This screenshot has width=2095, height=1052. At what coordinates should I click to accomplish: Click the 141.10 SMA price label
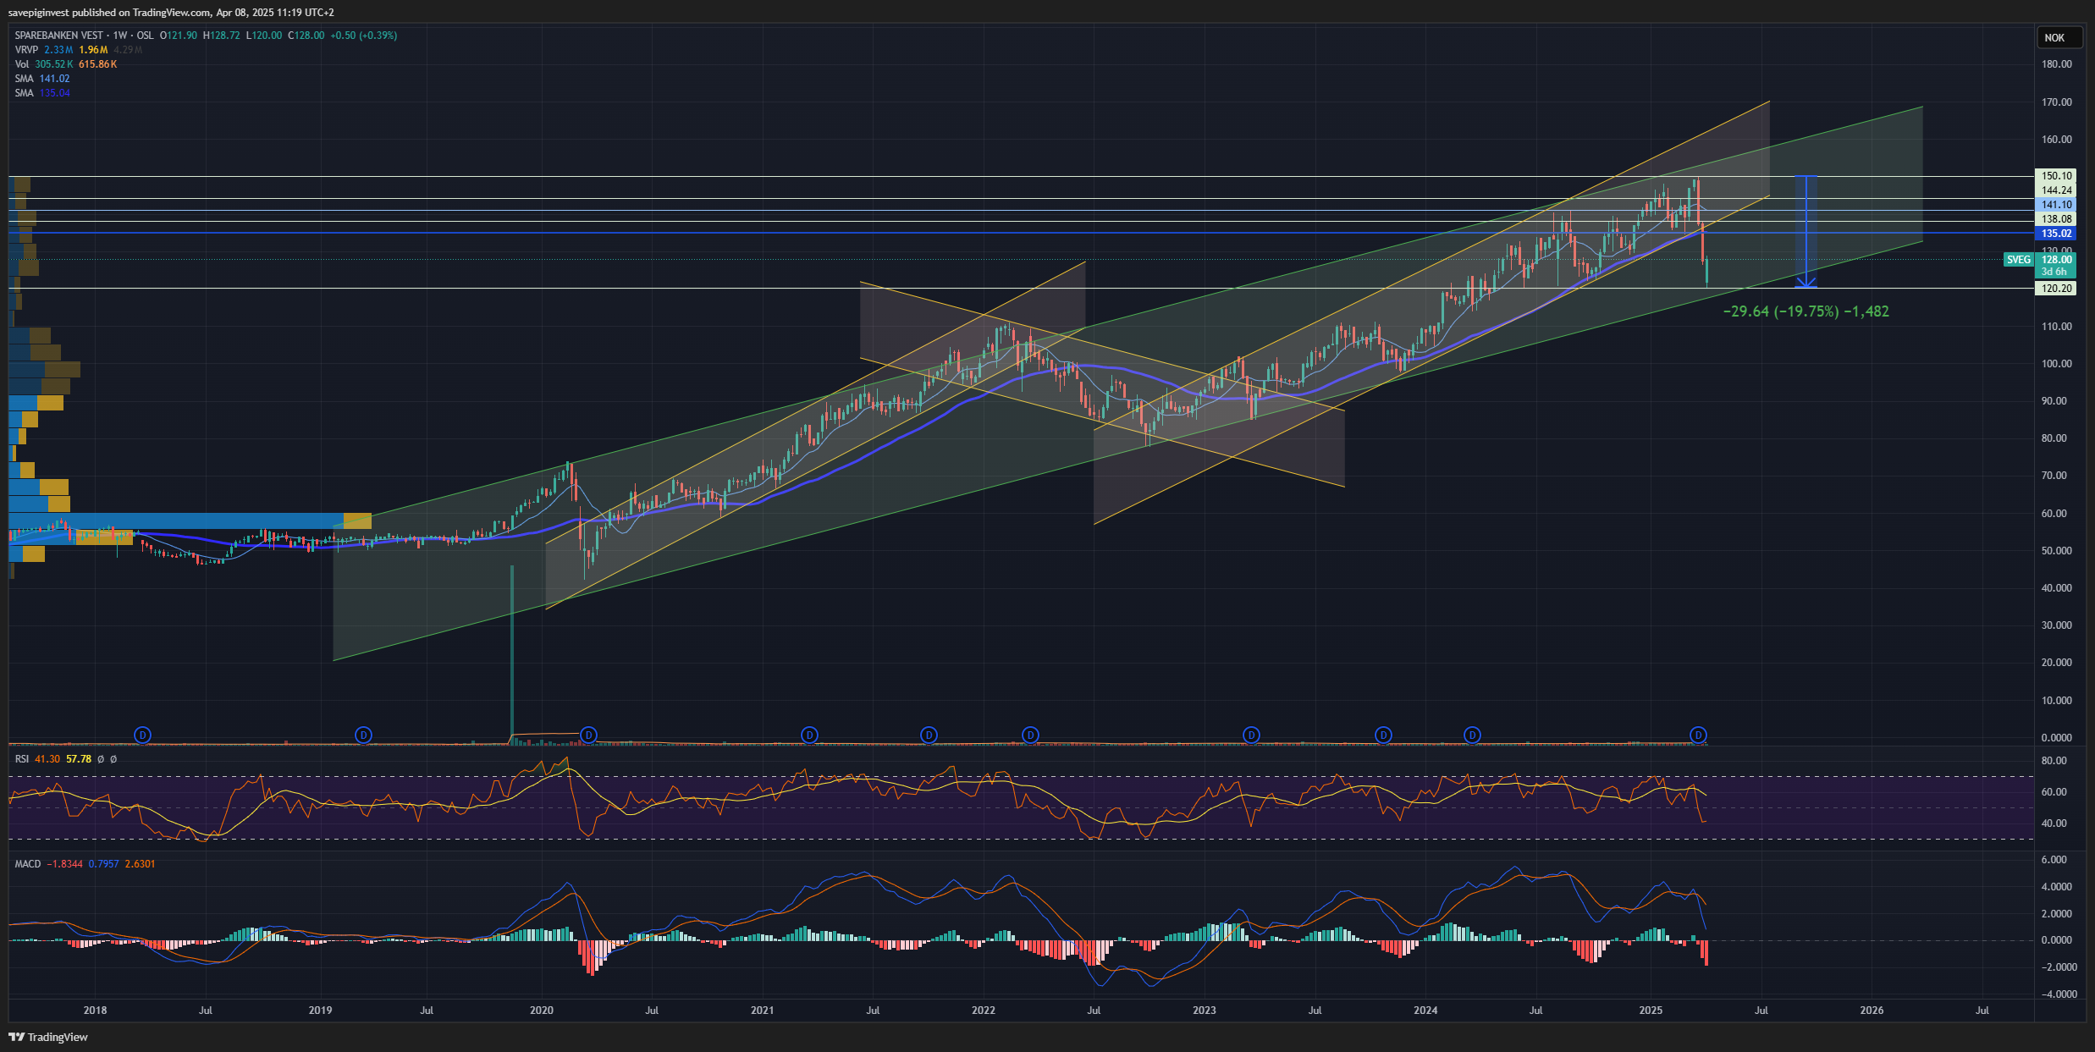[x=2054, y=205]
